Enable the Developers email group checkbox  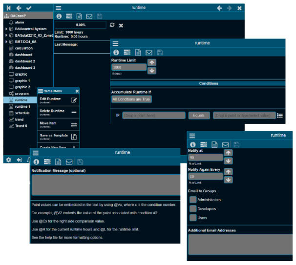(193, 208)
